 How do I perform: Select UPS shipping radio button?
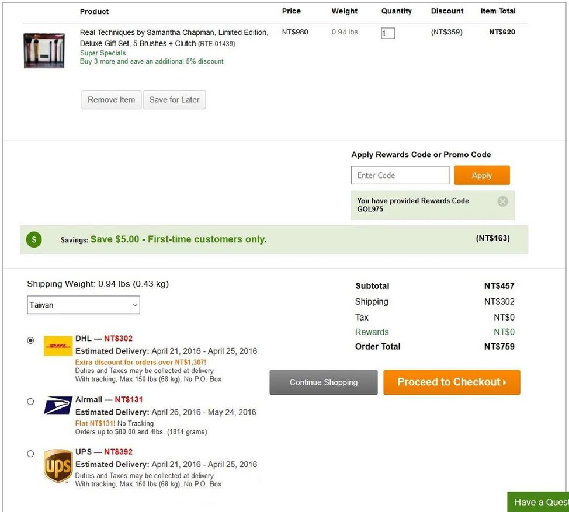click(31, 454)
